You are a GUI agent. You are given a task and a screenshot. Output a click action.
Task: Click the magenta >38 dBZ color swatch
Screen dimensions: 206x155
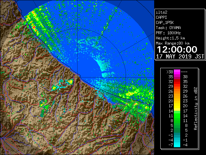[177, 72]
